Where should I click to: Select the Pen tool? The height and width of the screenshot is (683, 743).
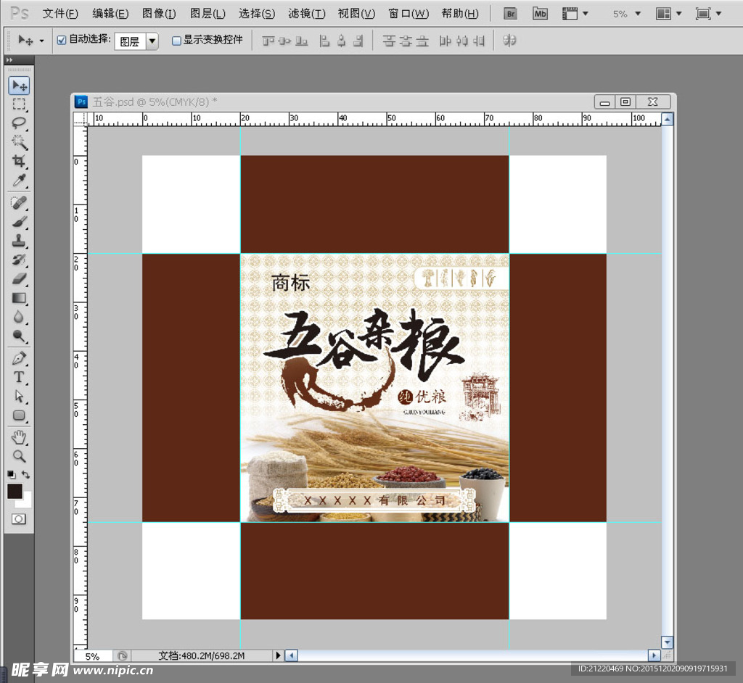coord(19,358)
